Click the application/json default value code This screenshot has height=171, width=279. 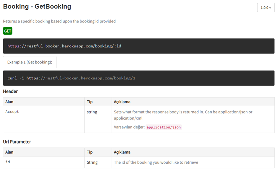tap(164, 127)
